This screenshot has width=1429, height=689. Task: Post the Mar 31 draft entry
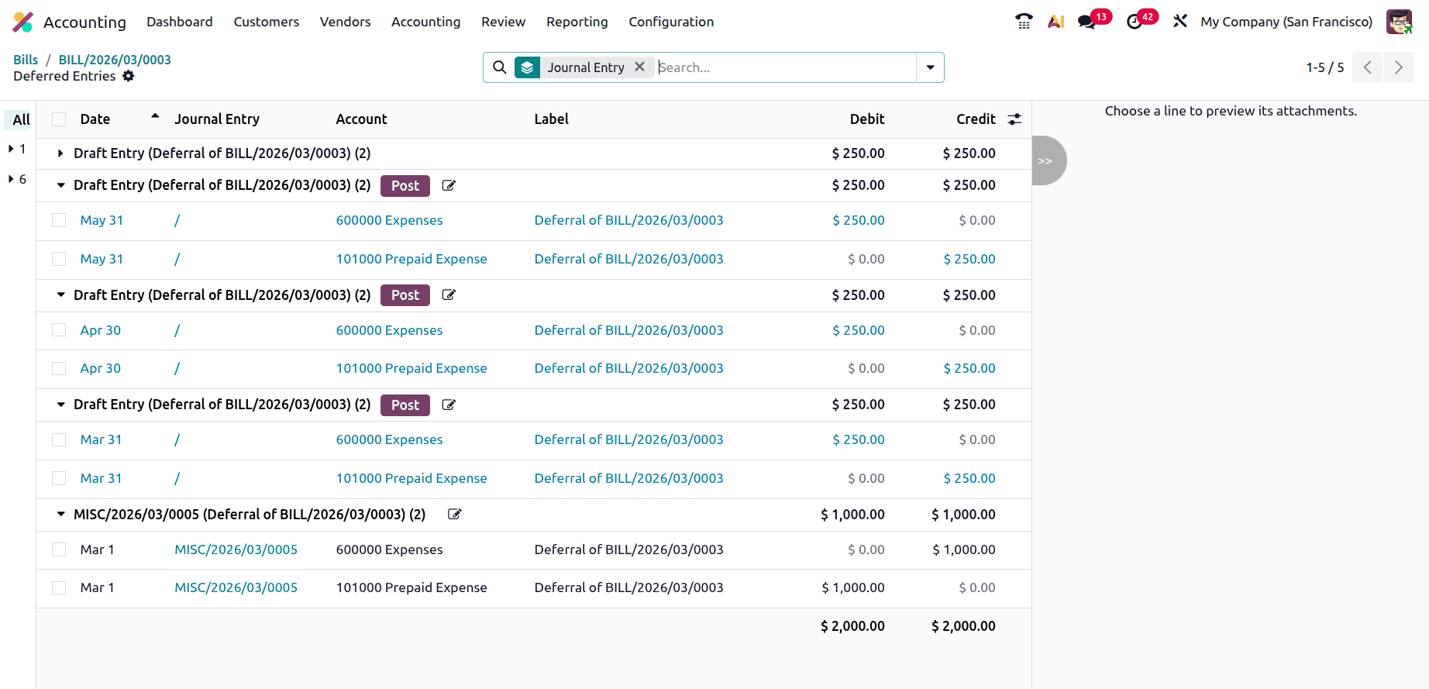tap(405, 405)
